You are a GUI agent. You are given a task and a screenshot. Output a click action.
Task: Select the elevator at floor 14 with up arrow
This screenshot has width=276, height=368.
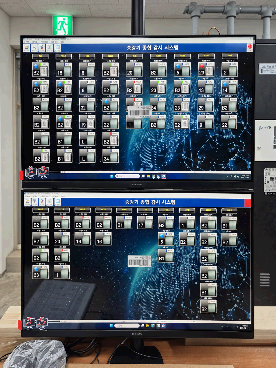pos(229,87)
